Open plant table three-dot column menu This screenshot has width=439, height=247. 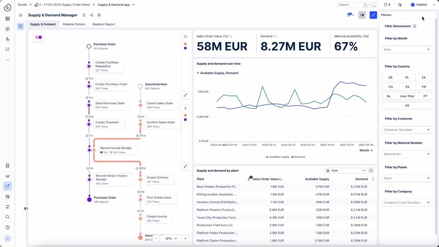[373, 179]
